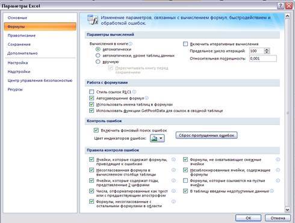Click info icon for numbers formatted as text
This screenshot has width=295, height=223.
tap(173, 191)
